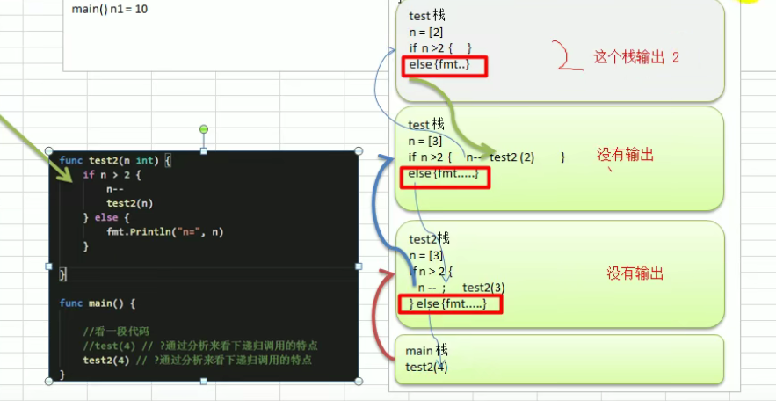Click the "if n >2 { }" line in gray box

pos(440,48)
